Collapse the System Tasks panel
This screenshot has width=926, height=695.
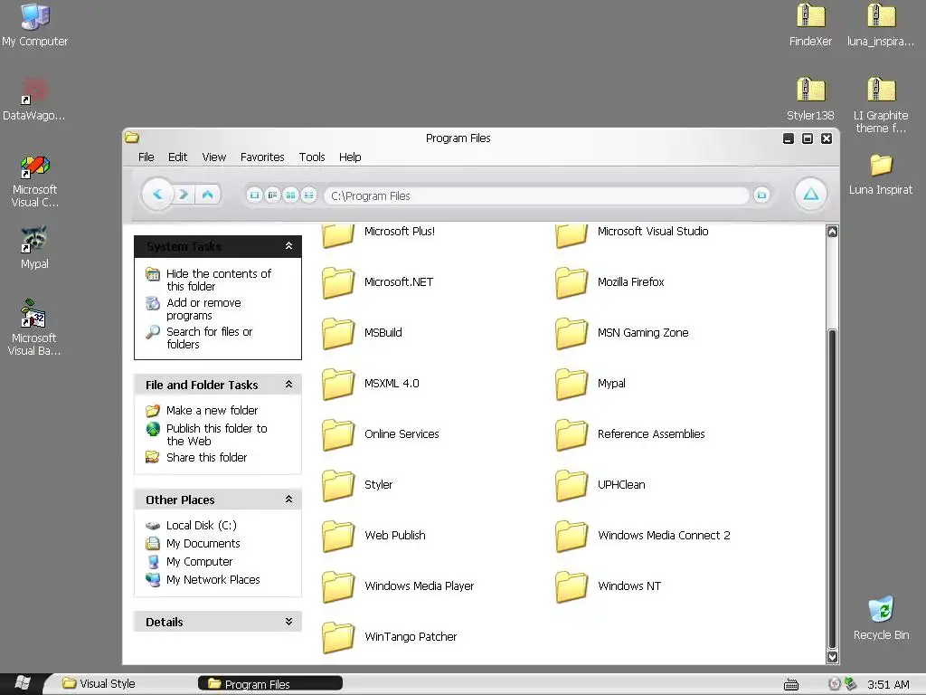pyautogui.click(x=288, y=246)
